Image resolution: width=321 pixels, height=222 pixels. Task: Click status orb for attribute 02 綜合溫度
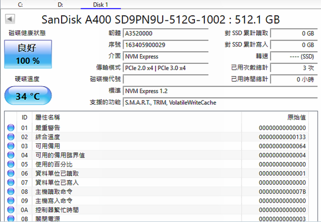[x=11, y=137]
